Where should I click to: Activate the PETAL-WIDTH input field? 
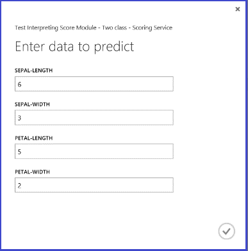[94, 185]
